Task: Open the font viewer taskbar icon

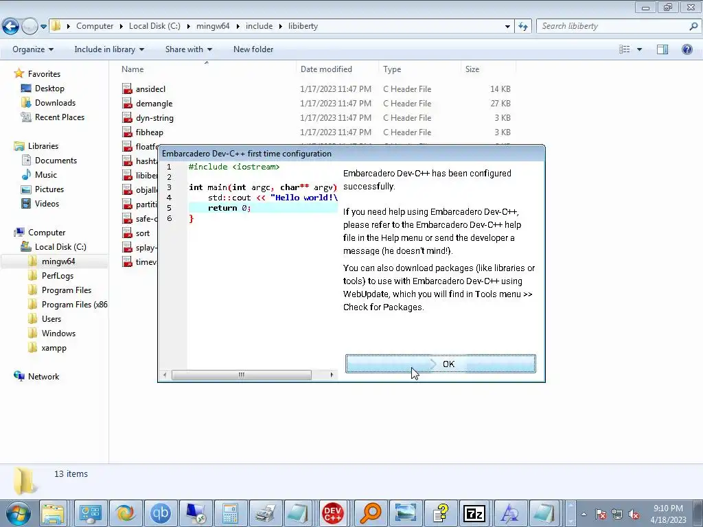Action: 510,513
